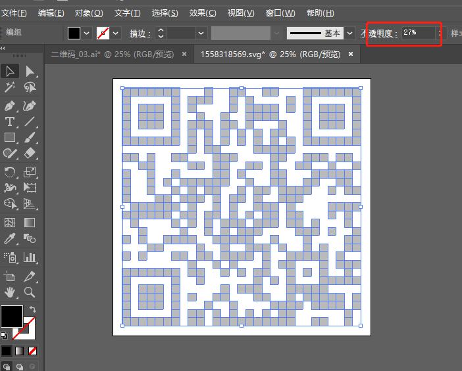Open the 窗口(W) menu
Viewport: 462px width, 371px height.
coord(280,13)
